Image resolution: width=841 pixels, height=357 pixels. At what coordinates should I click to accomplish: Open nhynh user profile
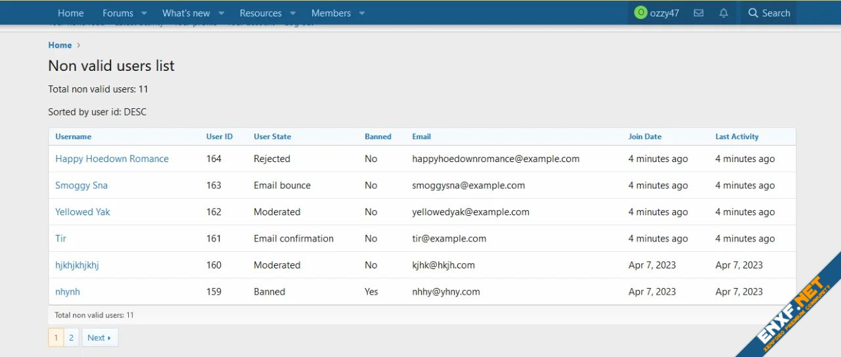(x=68, y=291)
